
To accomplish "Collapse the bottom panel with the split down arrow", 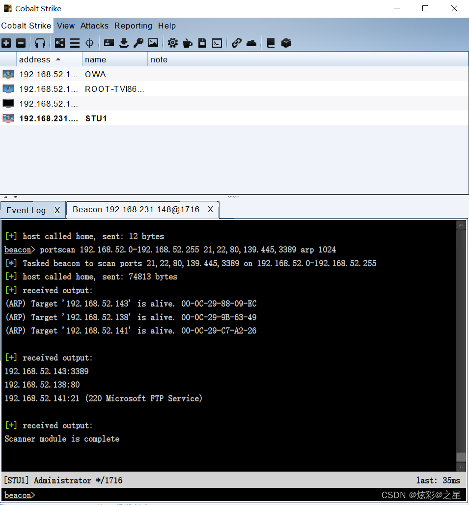I will coord(15,197).
